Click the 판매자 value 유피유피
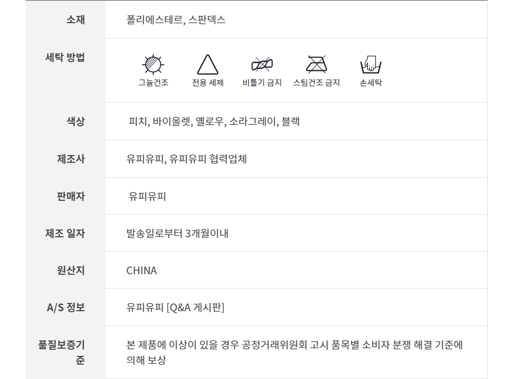Screen dimensions: 513x379 [147, 196]
